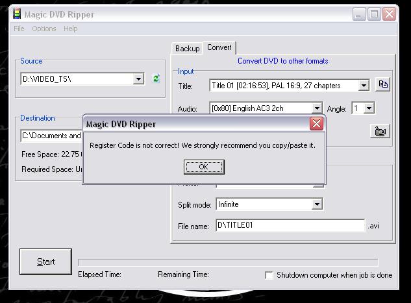Screen dimensions: 411x303
Task: Open the File menu
Action: 19,29
